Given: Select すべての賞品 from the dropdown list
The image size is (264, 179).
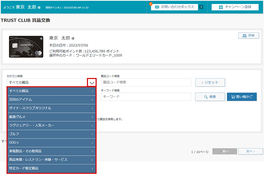Looking at the screenshot, I should pos(51,91).
